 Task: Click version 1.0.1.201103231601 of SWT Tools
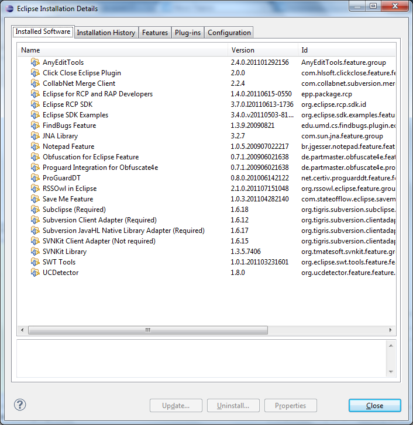pos(260,262)
